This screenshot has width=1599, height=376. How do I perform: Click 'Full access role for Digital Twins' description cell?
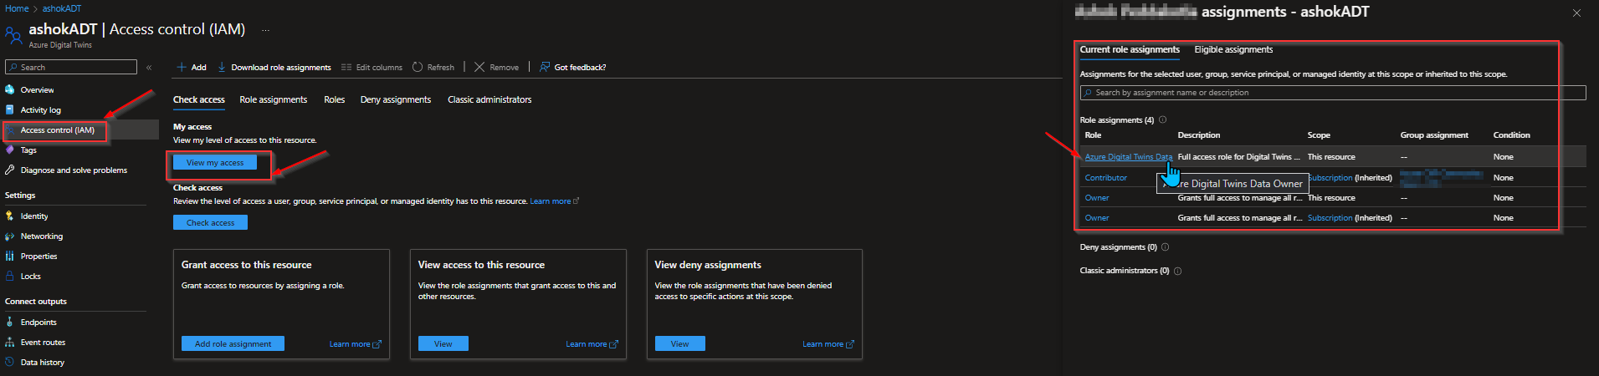[x=1238, y=156]
